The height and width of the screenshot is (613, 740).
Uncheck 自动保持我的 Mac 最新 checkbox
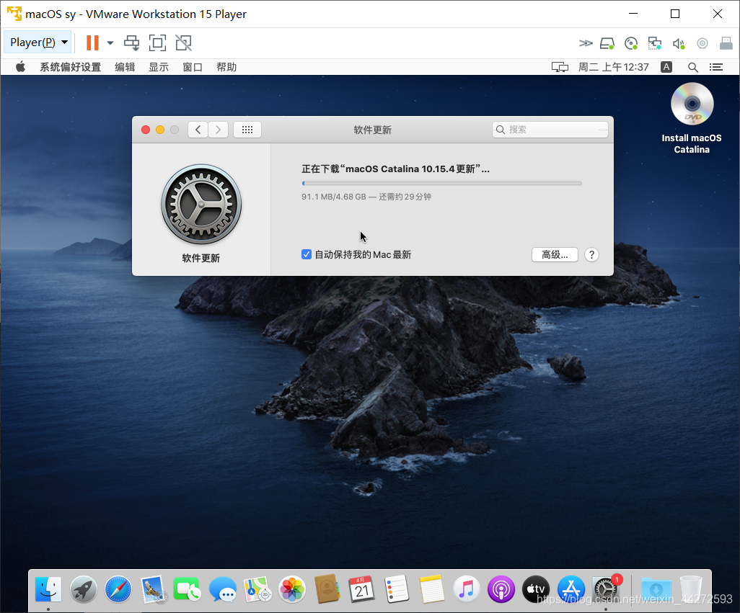coord(307,254)
